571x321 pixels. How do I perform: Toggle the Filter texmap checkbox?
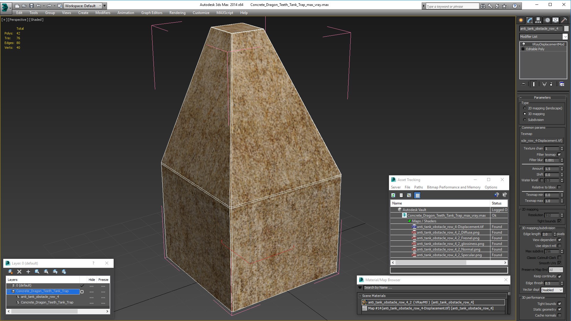[x=559, y=155]
